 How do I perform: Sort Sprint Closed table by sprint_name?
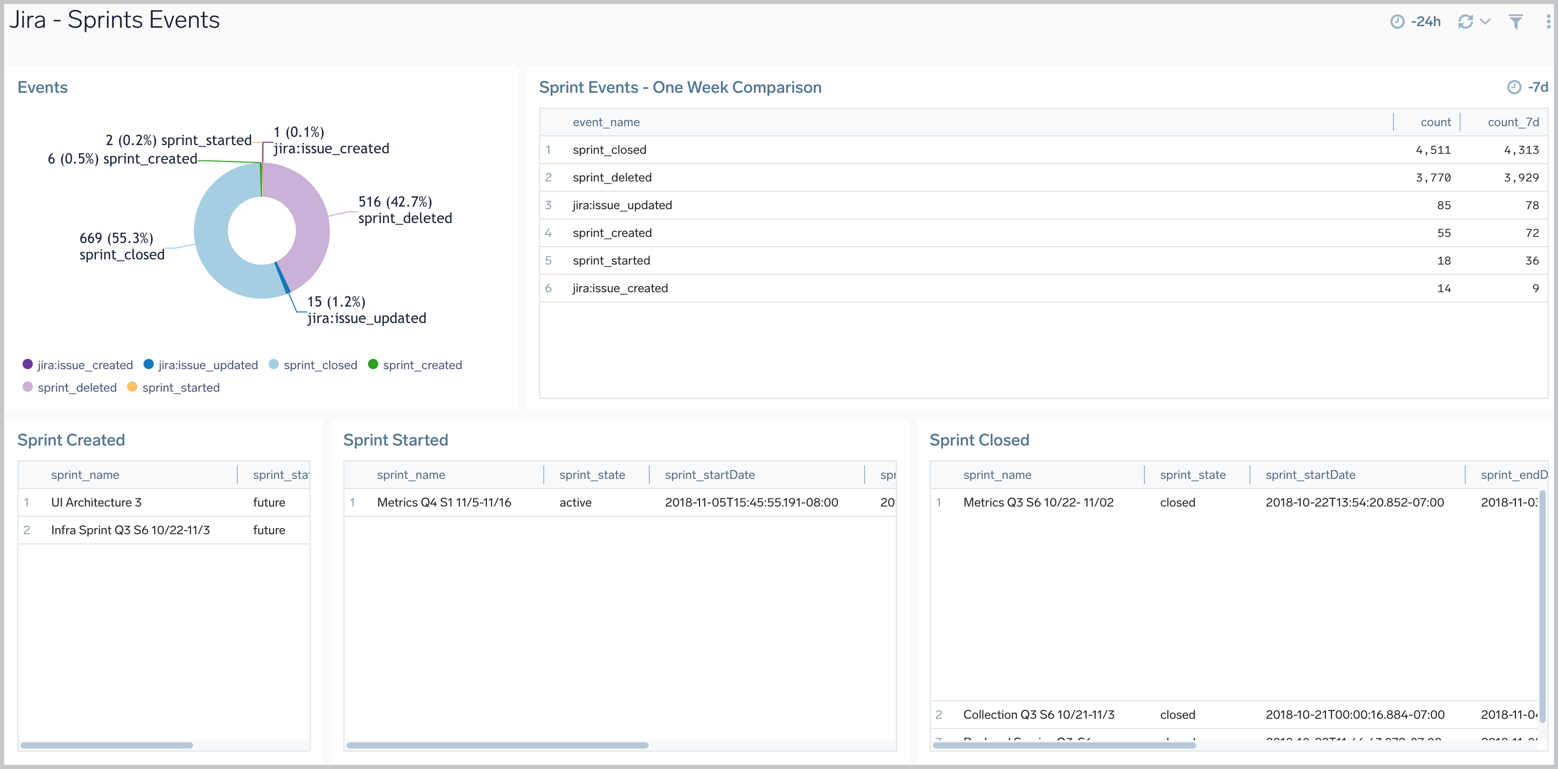coord(997,475)
